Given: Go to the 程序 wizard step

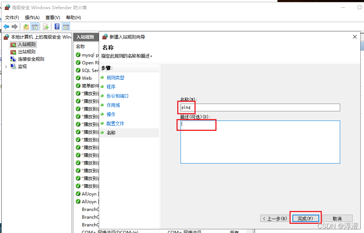Looking at the screenshot, I should [x=111, y=87].
